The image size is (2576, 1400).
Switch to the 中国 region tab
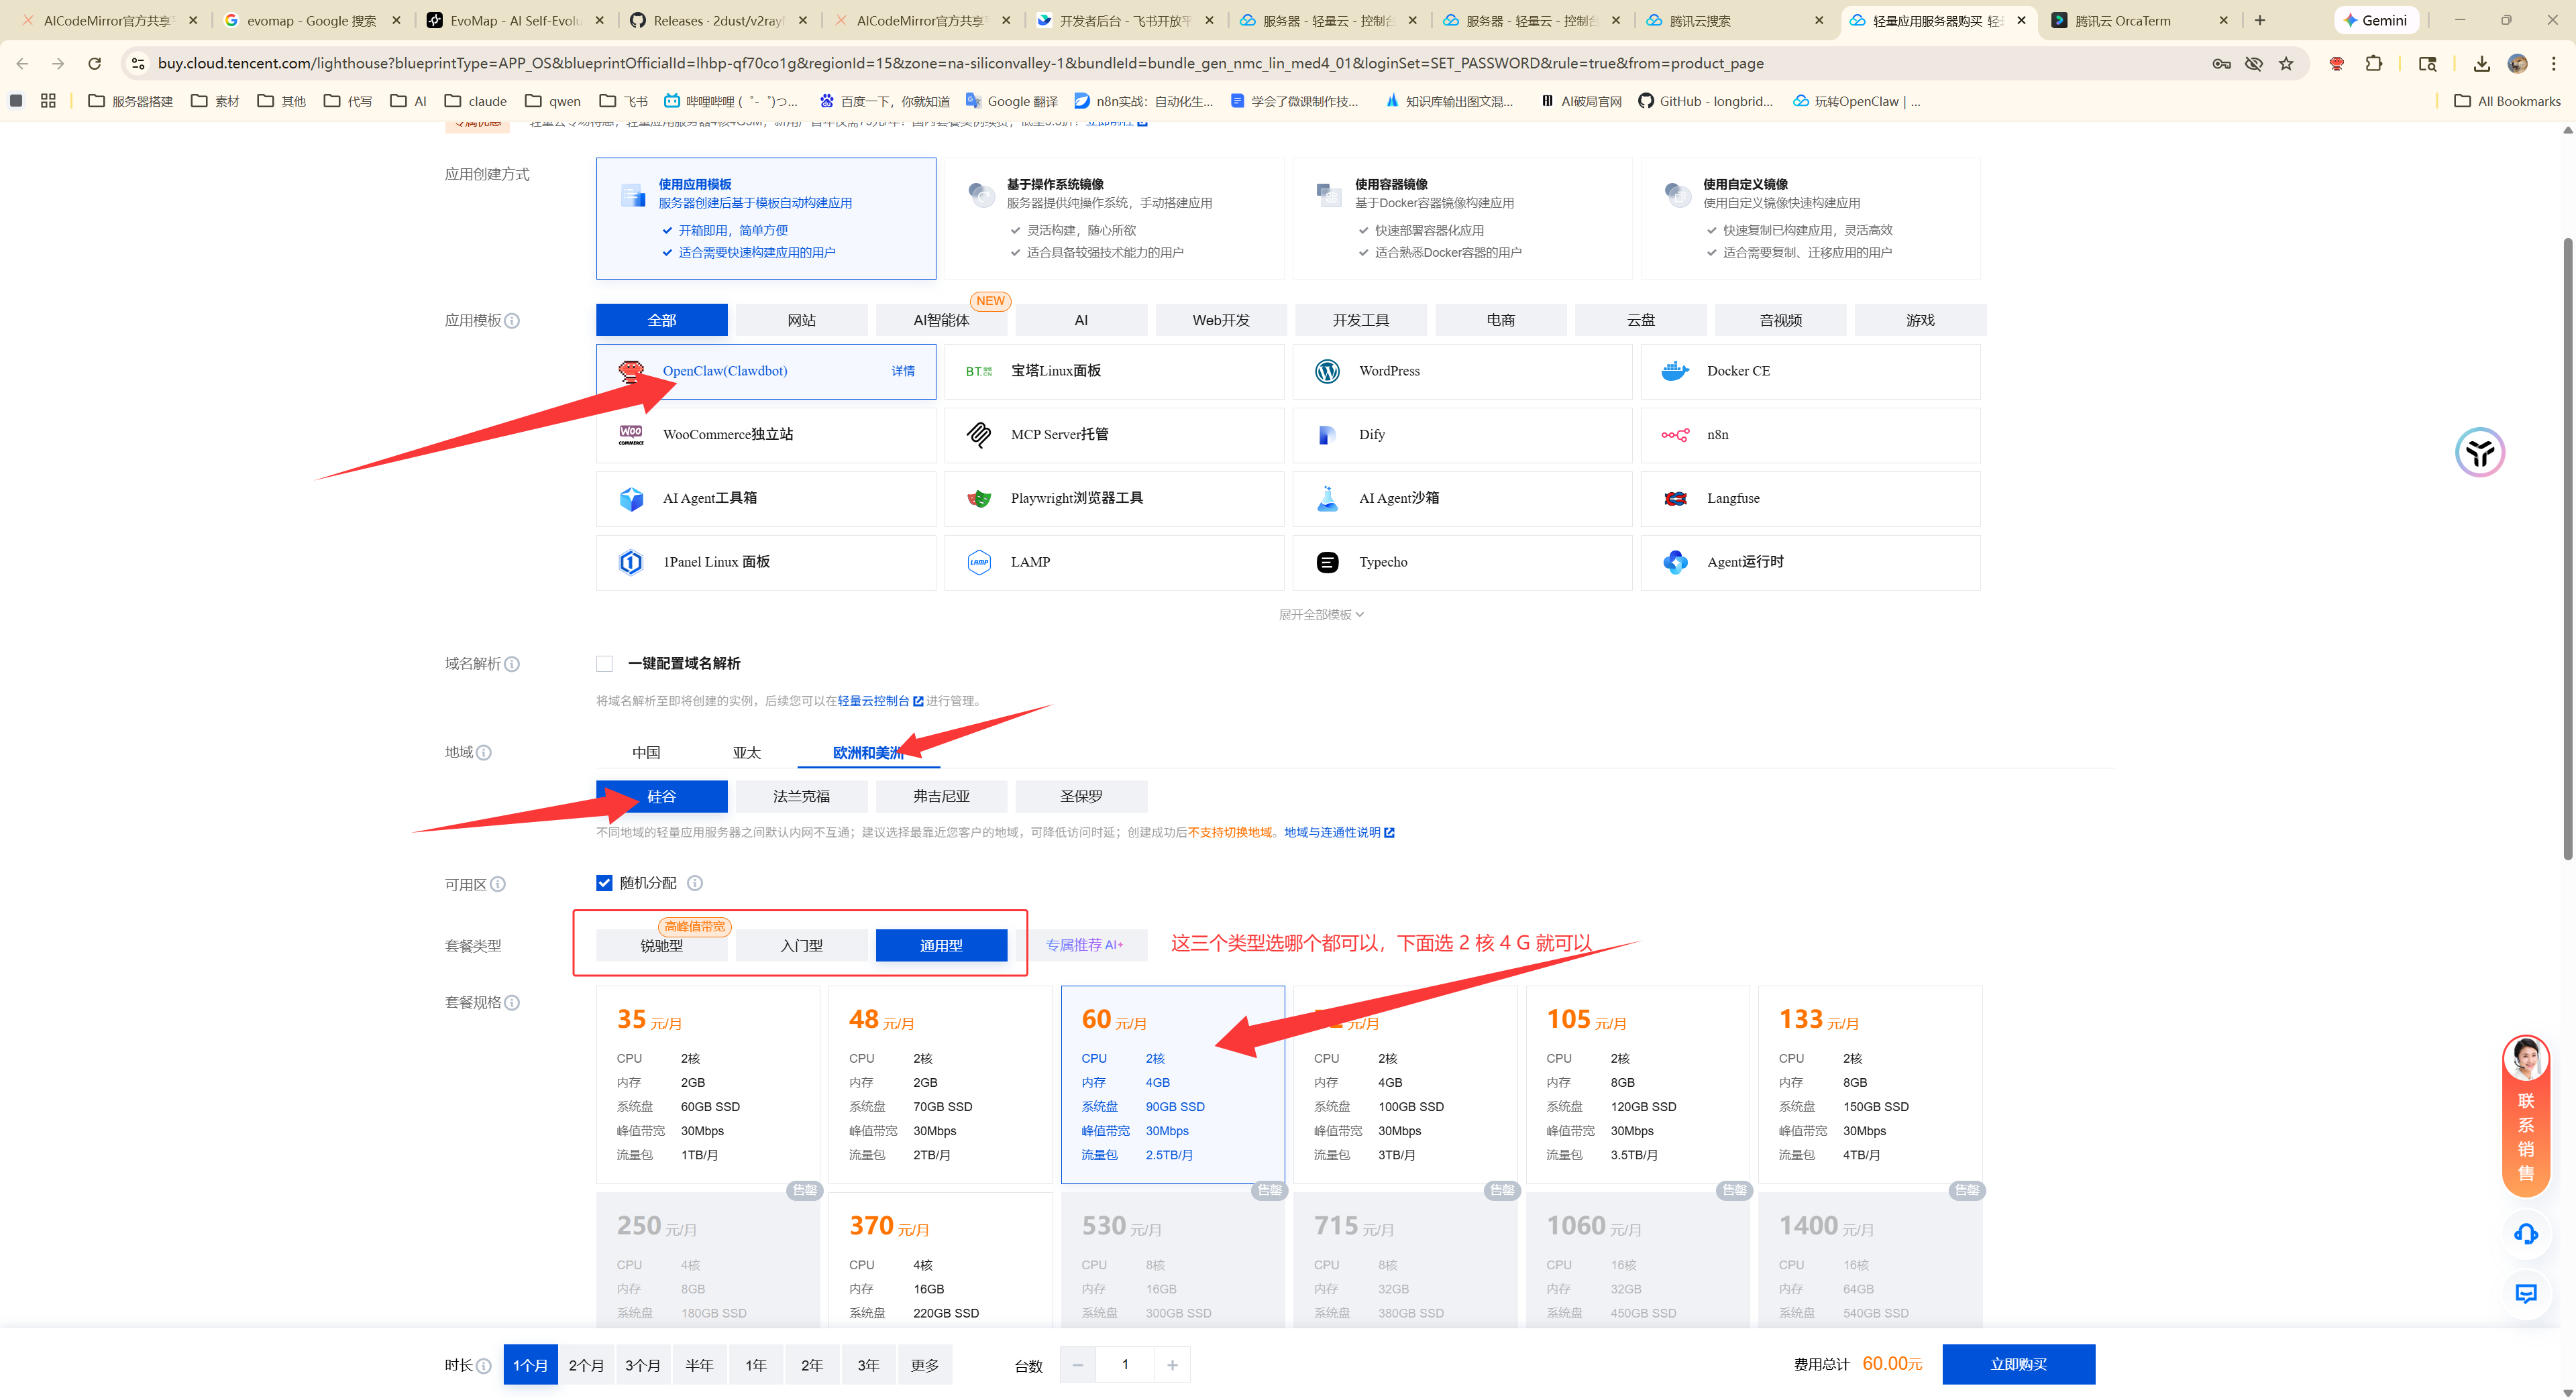click(646, 752)
